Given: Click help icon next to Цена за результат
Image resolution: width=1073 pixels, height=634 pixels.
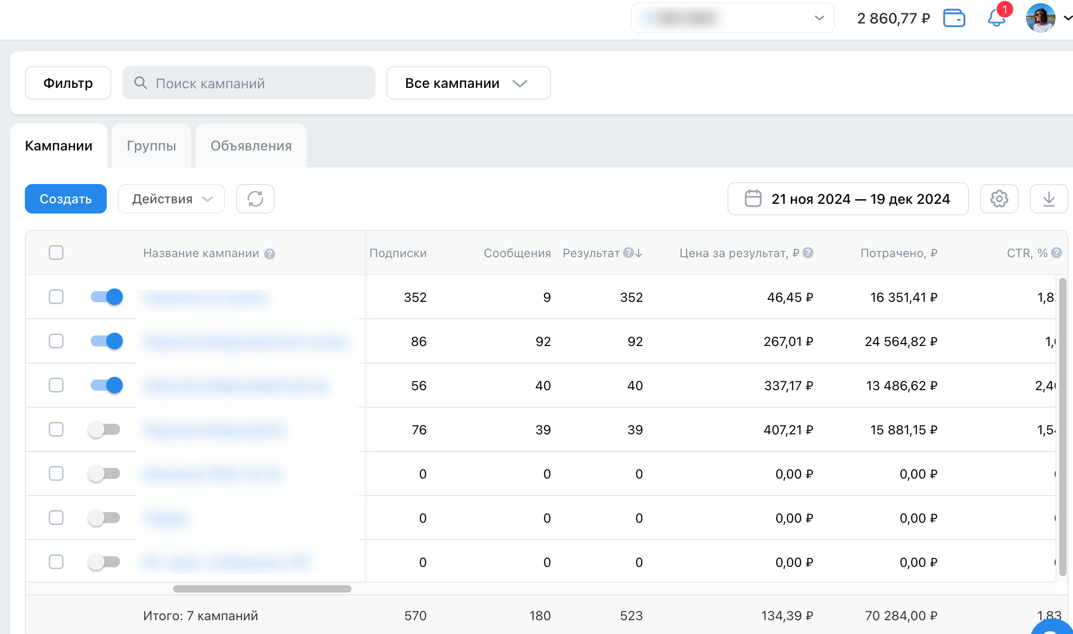Looking at the screenshot, I should [x=808, y=253].
